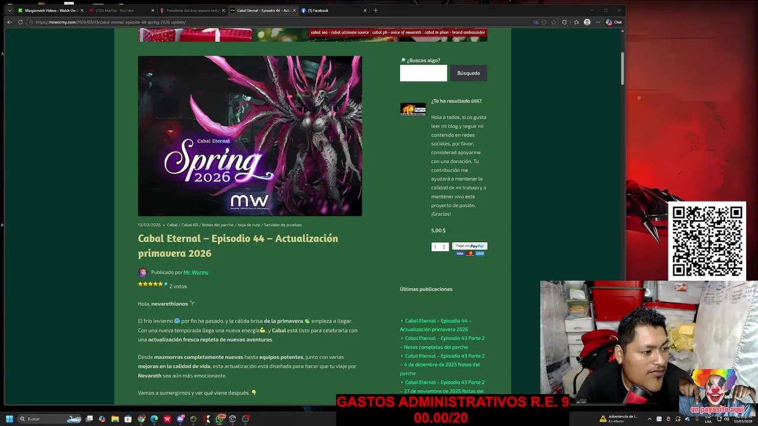Open the favorites list icon
The width and height of the screenshot is (758, 426).
pyautogui.click(x=576, y=22)
